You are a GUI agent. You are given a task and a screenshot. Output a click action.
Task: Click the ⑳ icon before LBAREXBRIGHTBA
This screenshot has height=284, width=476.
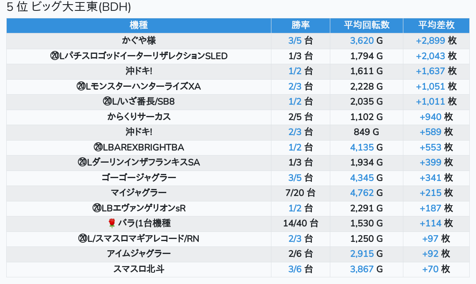point(98,148)
